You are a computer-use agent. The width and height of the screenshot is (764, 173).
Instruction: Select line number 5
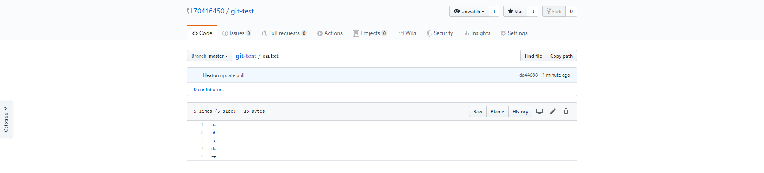pos(202,156)
